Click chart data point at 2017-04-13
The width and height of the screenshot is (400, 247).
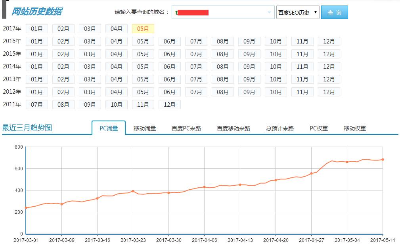(240, 185)
